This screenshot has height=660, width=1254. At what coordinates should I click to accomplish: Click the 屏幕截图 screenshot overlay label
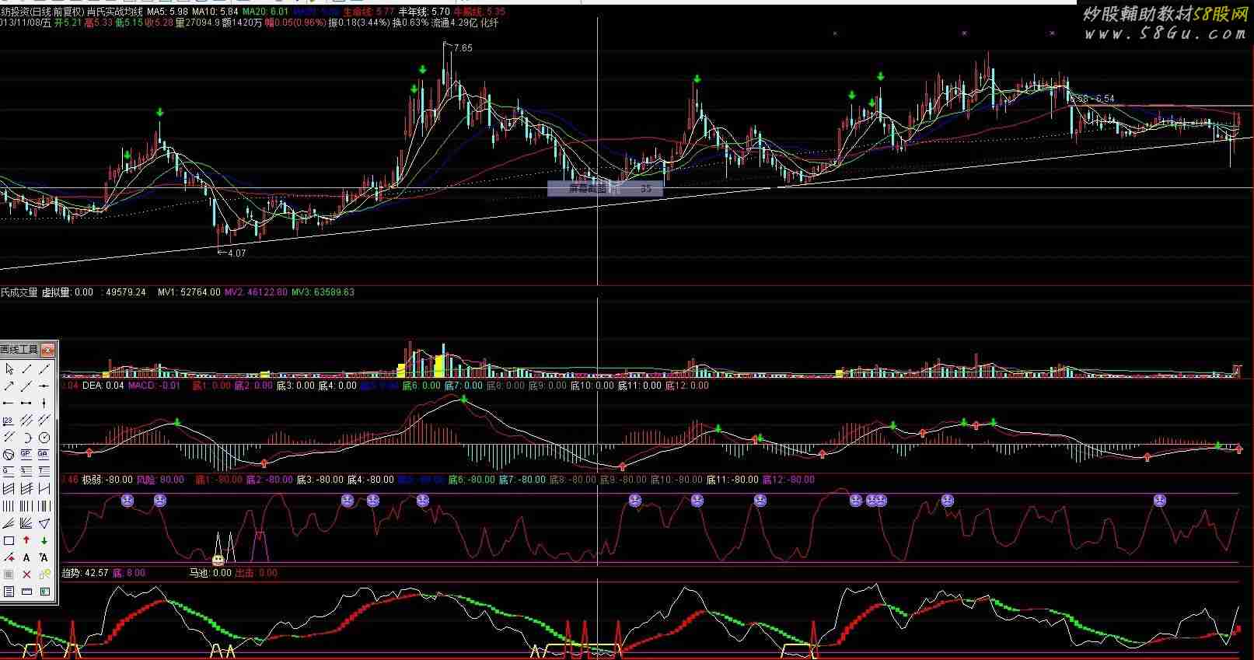[x=589, y=188]
